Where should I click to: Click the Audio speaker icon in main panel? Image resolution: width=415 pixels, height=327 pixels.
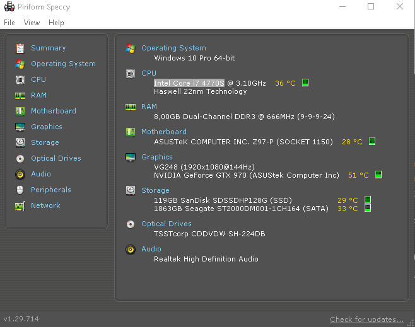click(131, 250)
